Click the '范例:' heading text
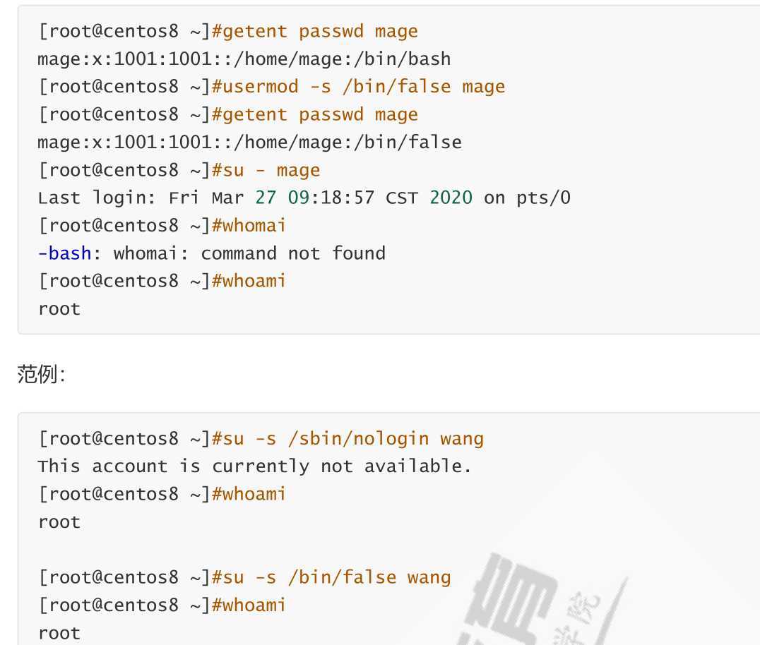The height and width of the screenshot is (645, 760). pos(41,374)
